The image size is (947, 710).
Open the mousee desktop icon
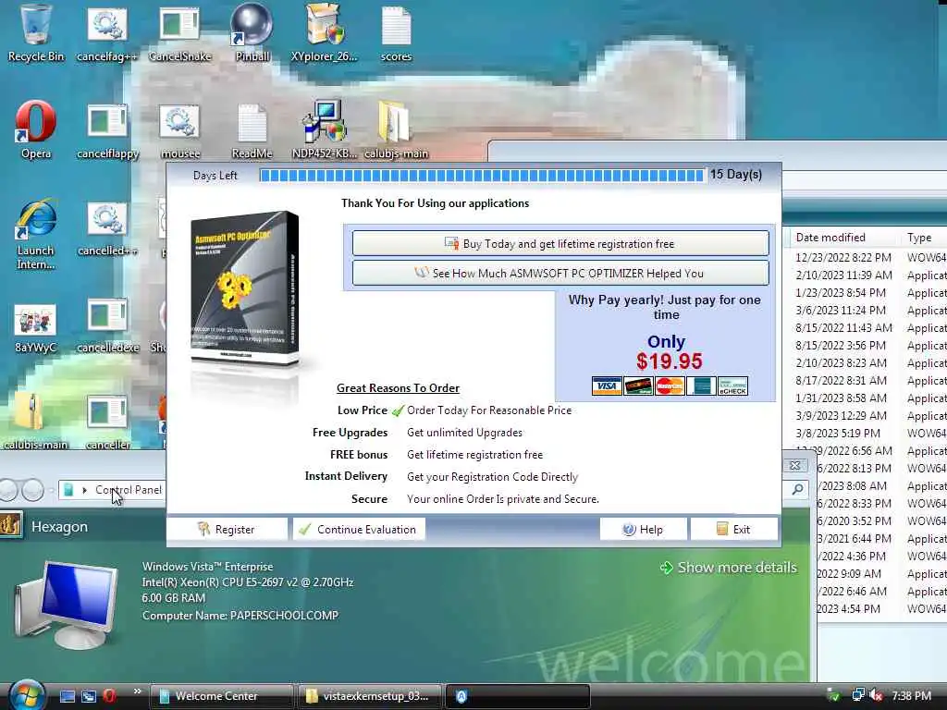[x=180, y=129]
